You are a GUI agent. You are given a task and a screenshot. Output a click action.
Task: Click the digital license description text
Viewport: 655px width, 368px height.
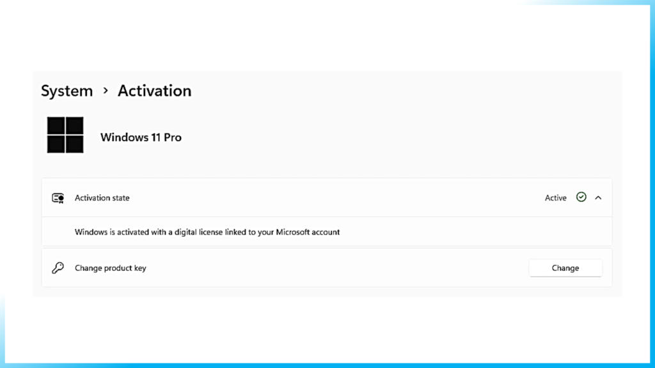coord(207,232)
